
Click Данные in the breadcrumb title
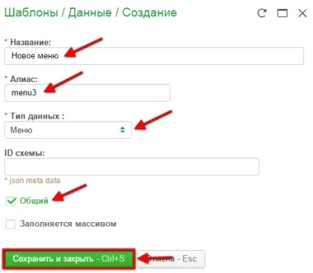click(x=90, y=13)
